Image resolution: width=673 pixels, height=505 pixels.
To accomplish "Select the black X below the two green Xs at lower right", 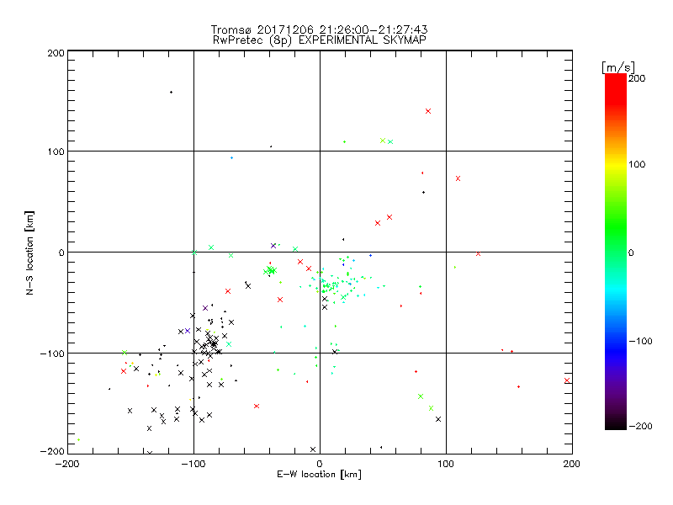I will tap(438, 419).
